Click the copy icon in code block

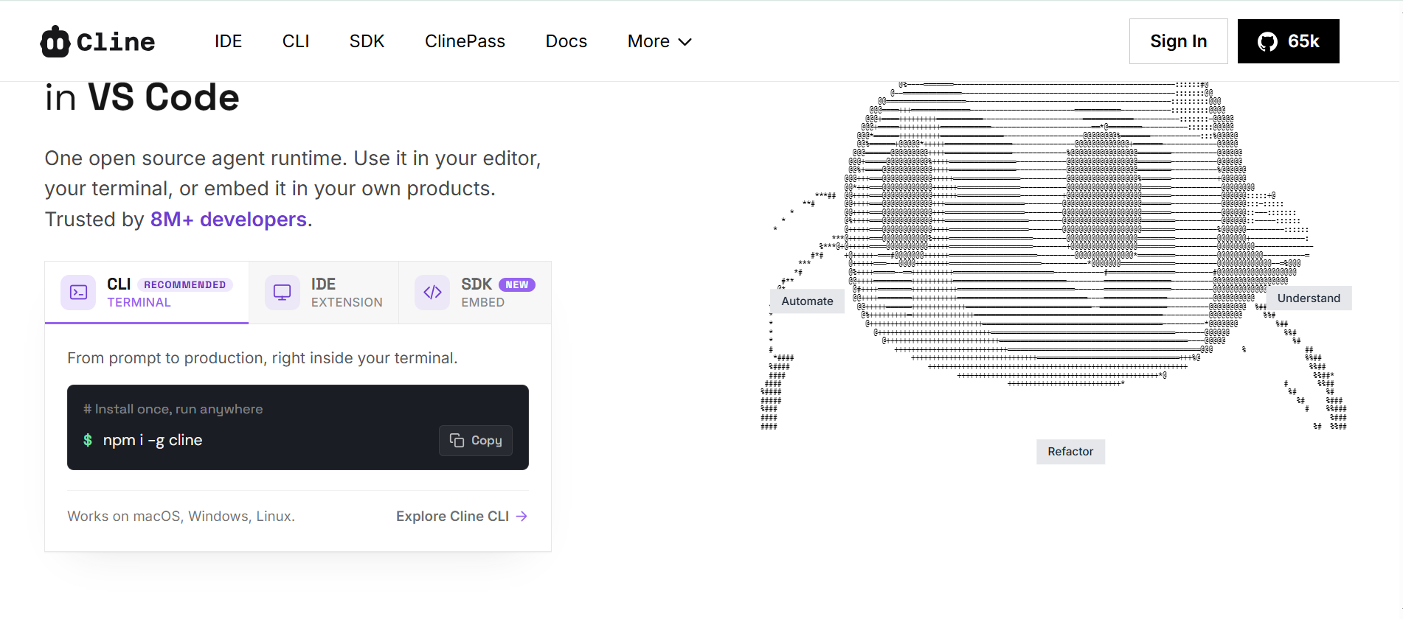tap(457, 441)
